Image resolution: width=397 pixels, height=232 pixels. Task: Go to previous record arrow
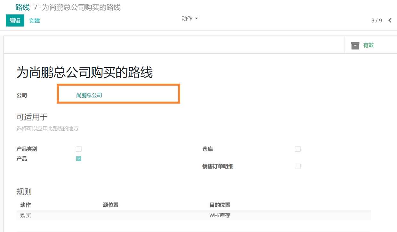[390, 21]
